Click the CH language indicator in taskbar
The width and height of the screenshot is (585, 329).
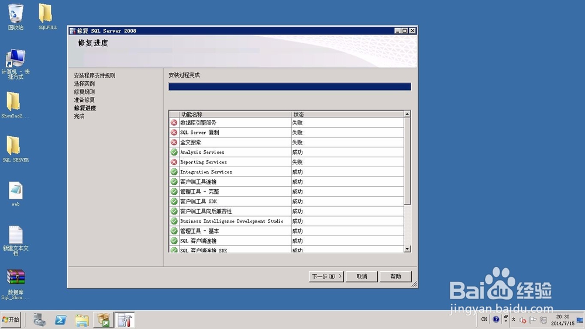point(484,319)
